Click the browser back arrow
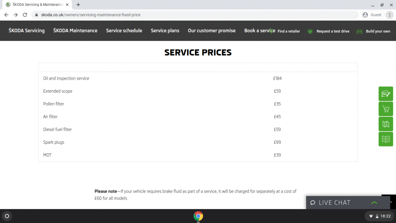 [x=6, y=15]
